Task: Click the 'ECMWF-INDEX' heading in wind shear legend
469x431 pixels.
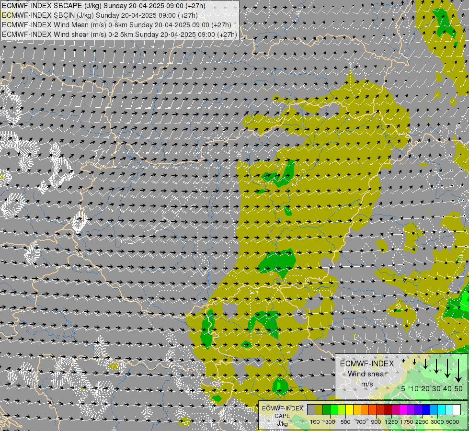Action: click(367, 363)
